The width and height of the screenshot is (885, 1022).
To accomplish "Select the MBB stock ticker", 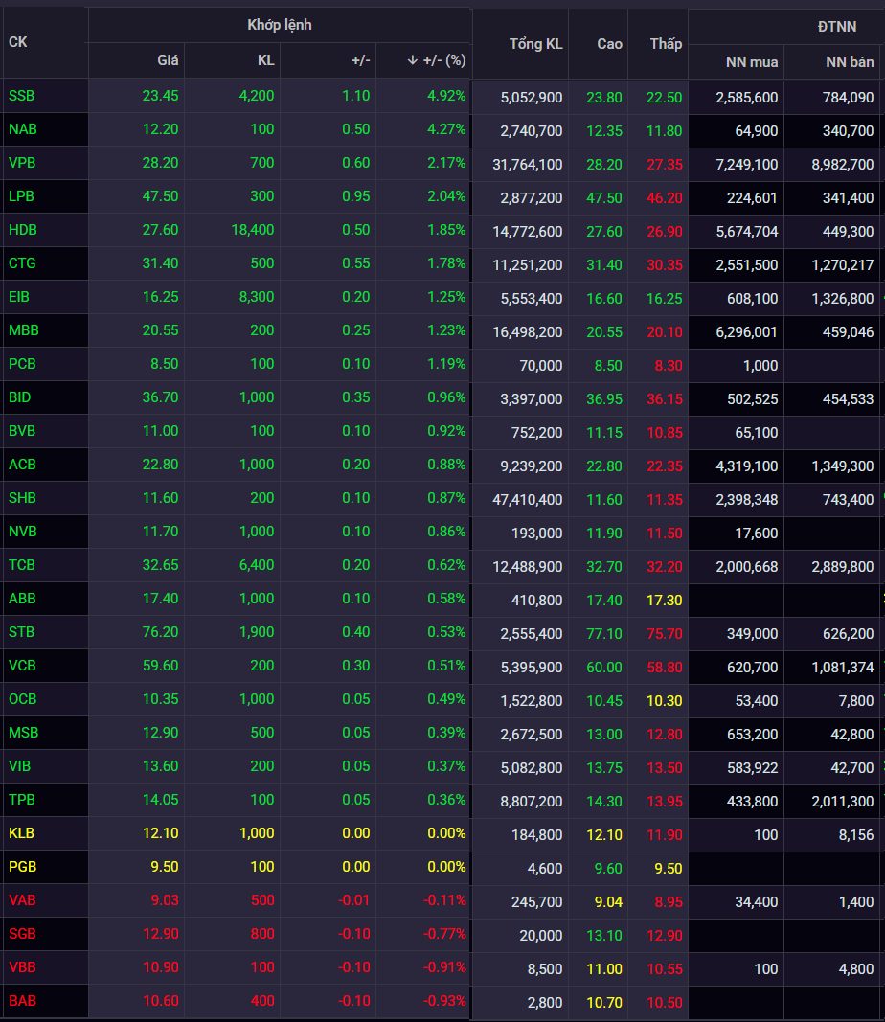I will (23, 330).
